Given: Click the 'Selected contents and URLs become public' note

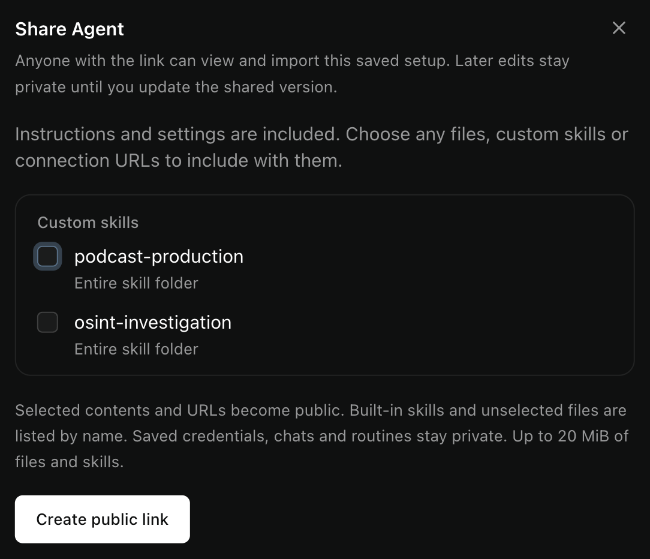Looking at the screenshot, I should point(321,436).
